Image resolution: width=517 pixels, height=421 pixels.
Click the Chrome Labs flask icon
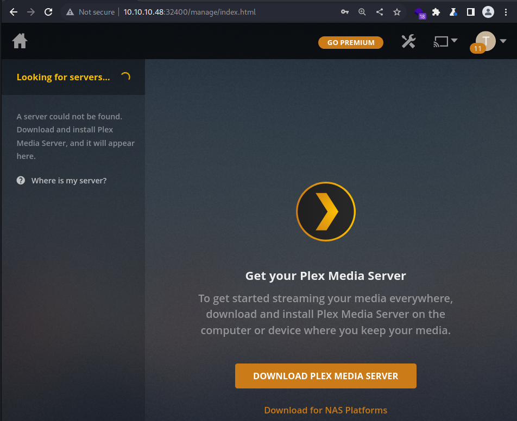point(453,12)
